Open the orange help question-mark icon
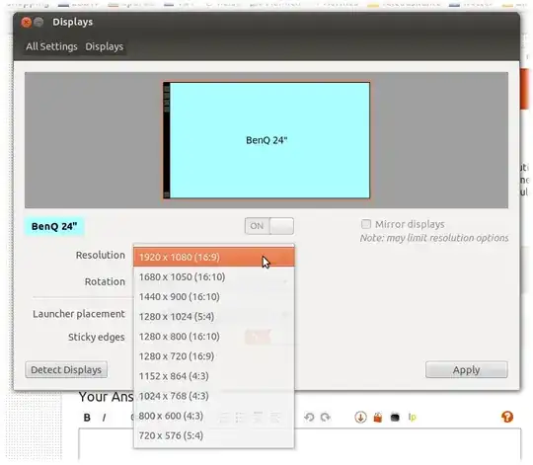Image resolution: width=533 pixels, height=465 pixels. [x=506, y=417]
